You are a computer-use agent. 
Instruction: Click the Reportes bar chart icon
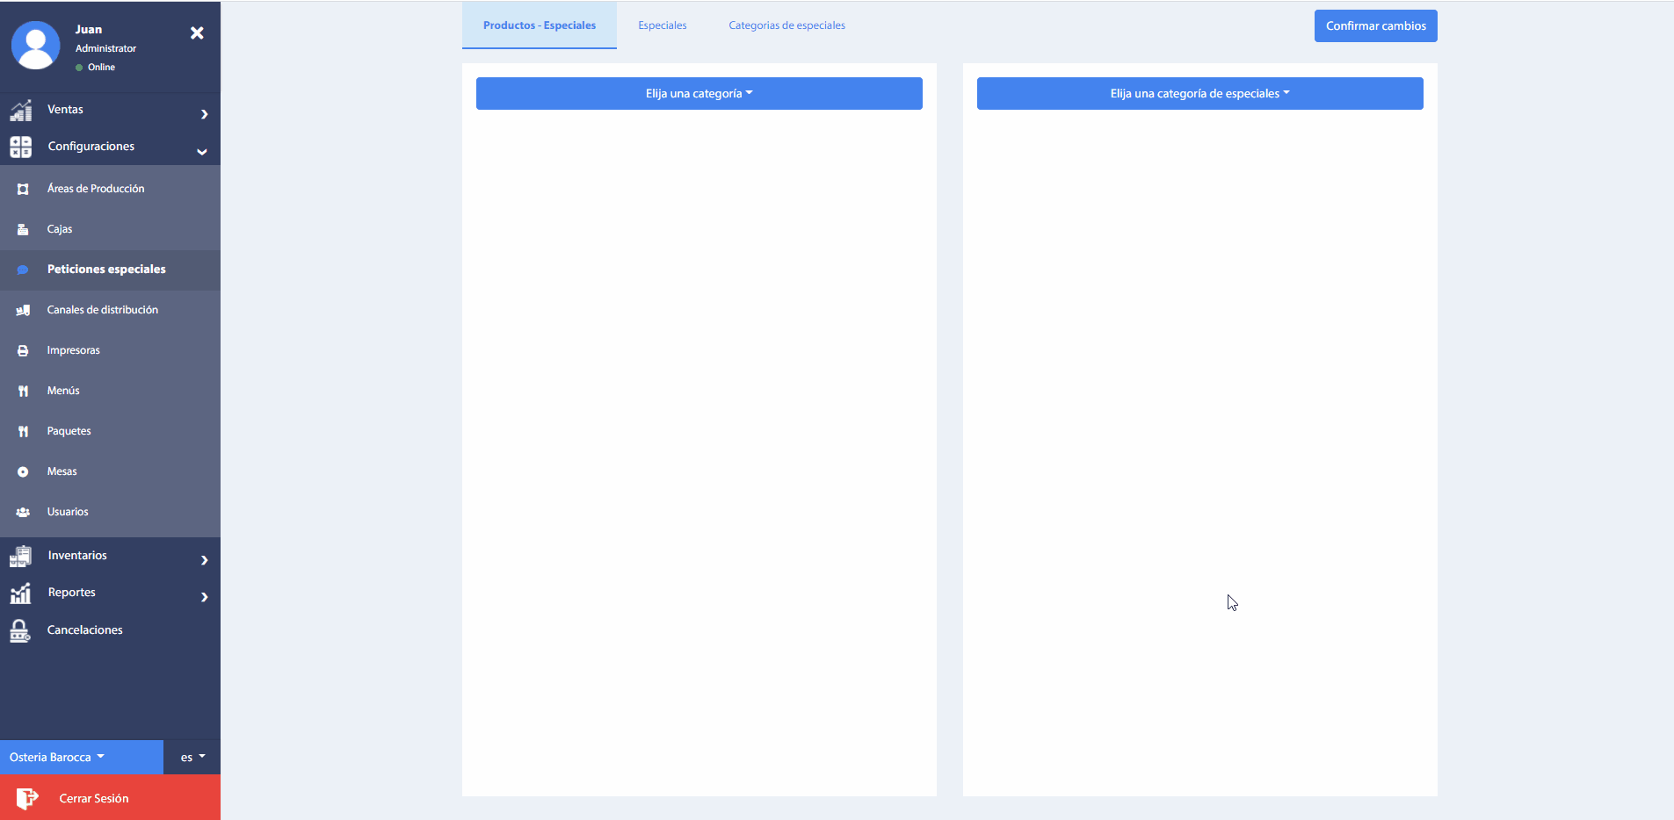(x=21, y=593)
